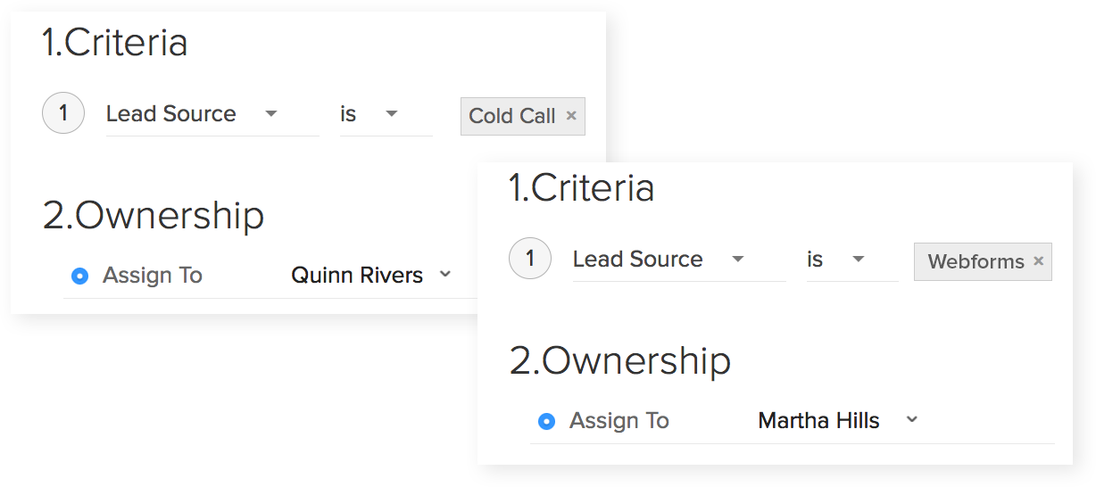1096x487 pixels.
Task: Click criteria number 1 beside Webforms rule
Action: coord(530,260)
